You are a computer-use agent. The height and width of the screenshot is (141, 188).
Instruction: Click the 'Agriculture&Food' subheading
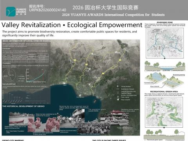click(9, 84)
